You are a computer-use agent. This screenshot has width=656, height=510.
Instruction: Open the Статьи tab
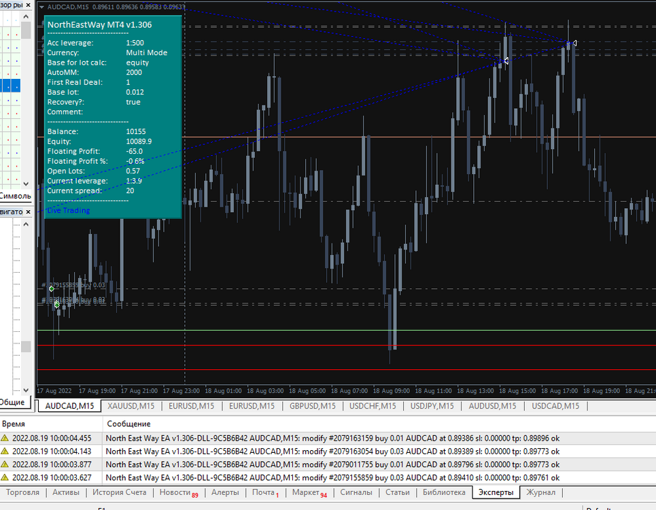(398, 492)
